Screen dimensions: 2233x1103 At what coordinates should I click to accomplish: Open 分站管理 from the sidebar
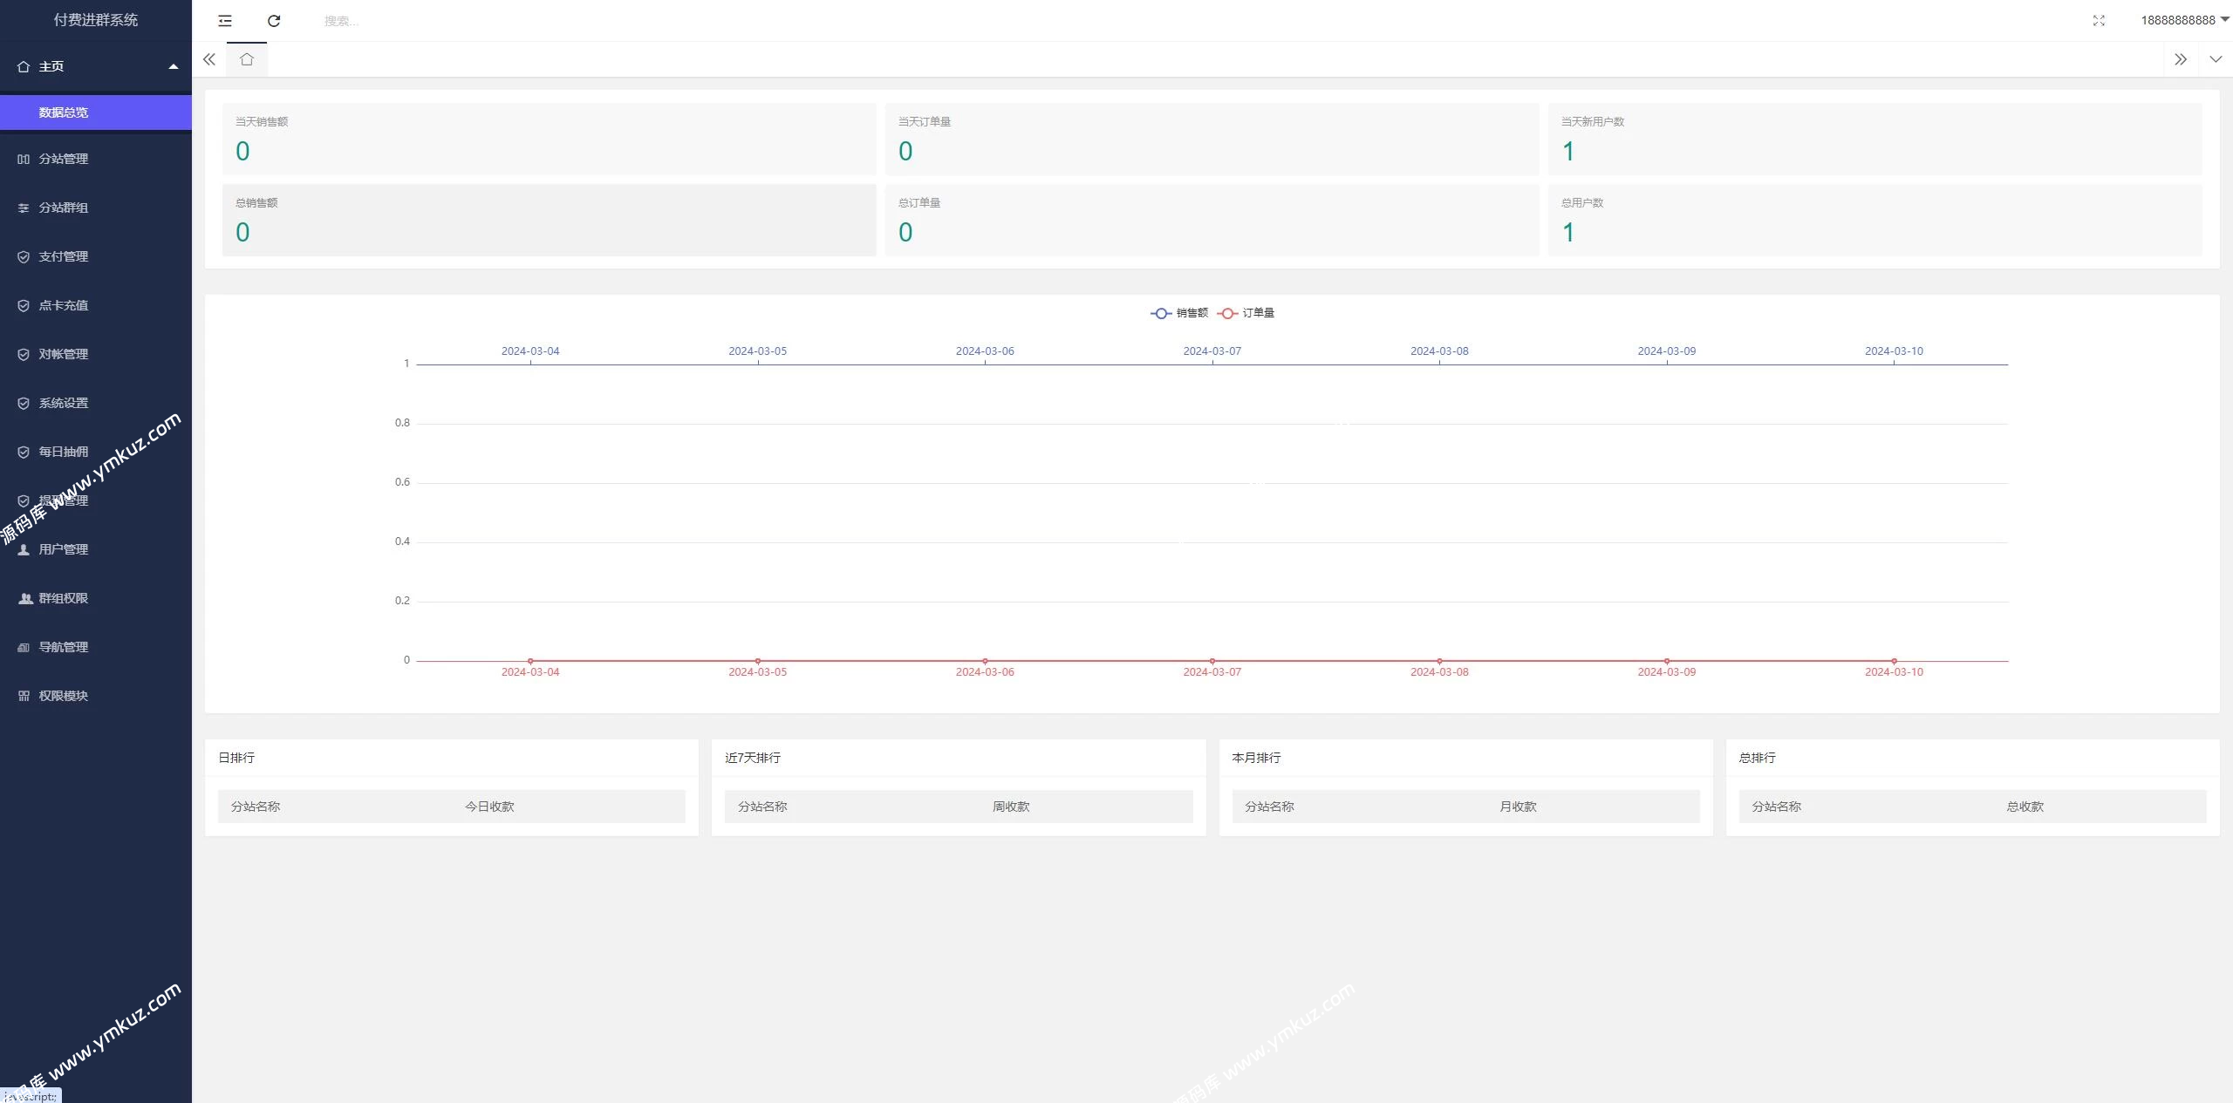click(64, 159)
